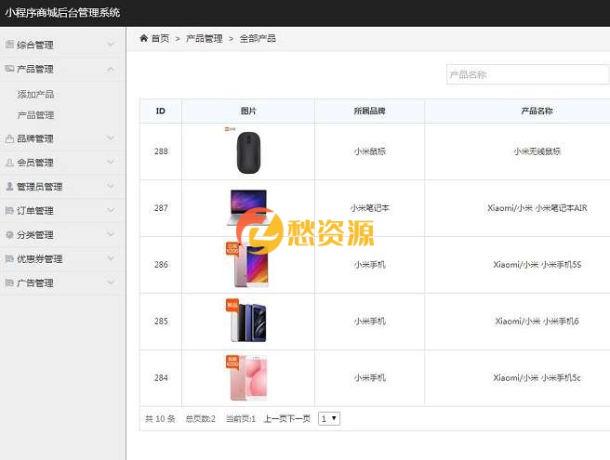This screenshot has height=460, width=610.
Task: Select 品牌管理 menu label
Action: pos(35,138)
